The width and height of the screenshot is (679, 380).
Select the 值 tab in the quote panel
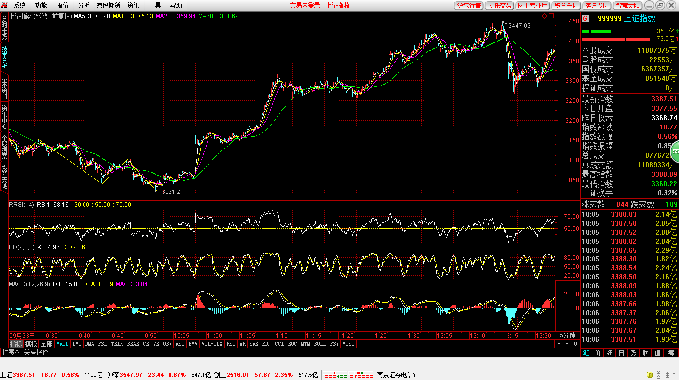pyautogui.click(x=657, y=353)
